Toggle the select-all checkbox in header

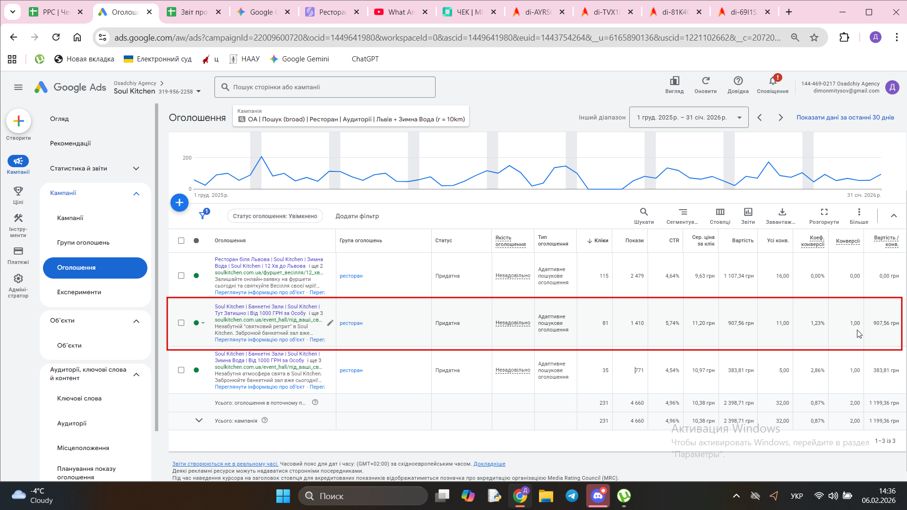click(181, 241)
